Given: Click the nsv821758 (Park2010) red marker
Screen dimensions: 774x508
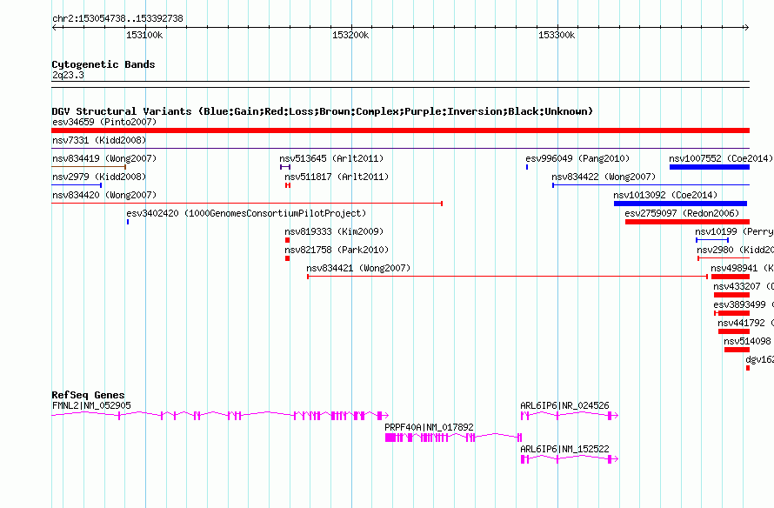Looking at the screenshot, I should click(287, 258).
